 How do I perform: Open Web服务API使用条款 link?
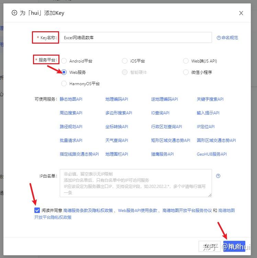137,210
